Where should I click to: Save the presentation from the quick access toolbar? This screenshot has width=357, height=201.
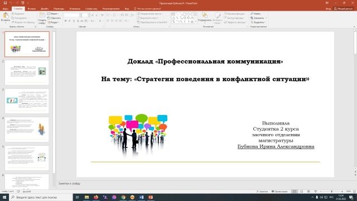(5, 3)
